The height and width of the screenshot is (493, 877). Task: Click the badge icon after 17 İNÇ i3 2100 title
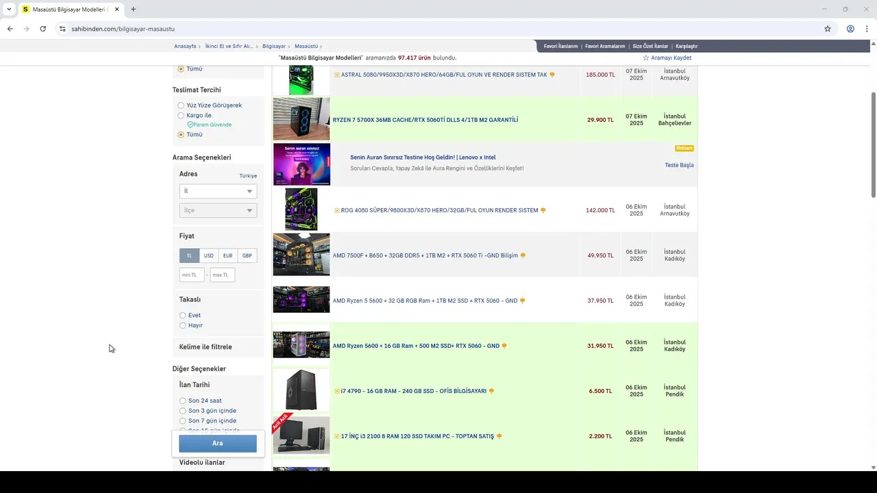(x=499, y=436)
